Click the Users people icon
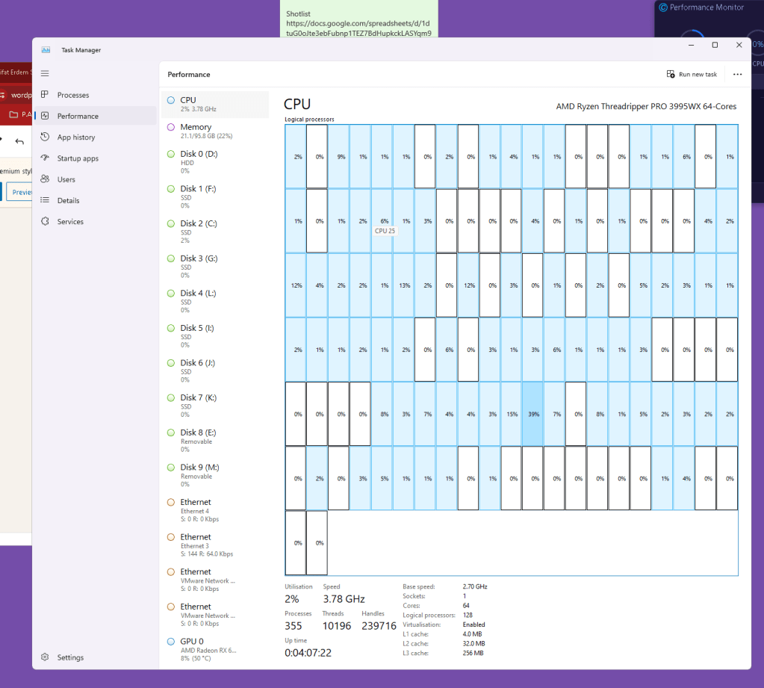Image resolution: width=764 pixels, height=688 pixels. click(45, 179)
